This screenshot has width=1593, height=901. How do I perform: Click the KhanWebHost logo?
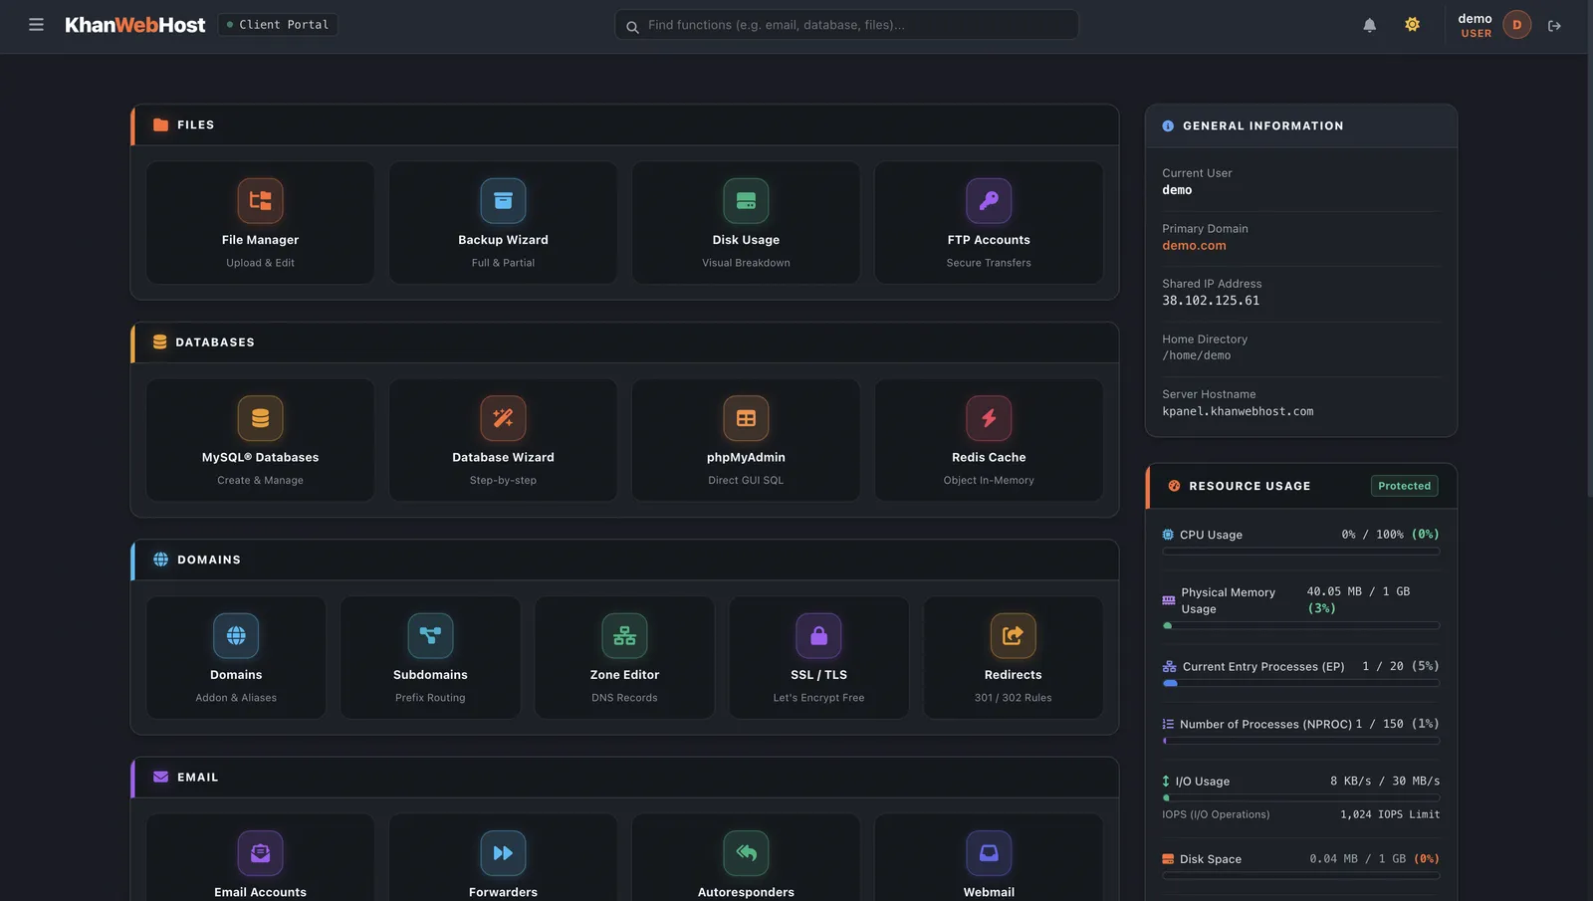coord(135,25)
